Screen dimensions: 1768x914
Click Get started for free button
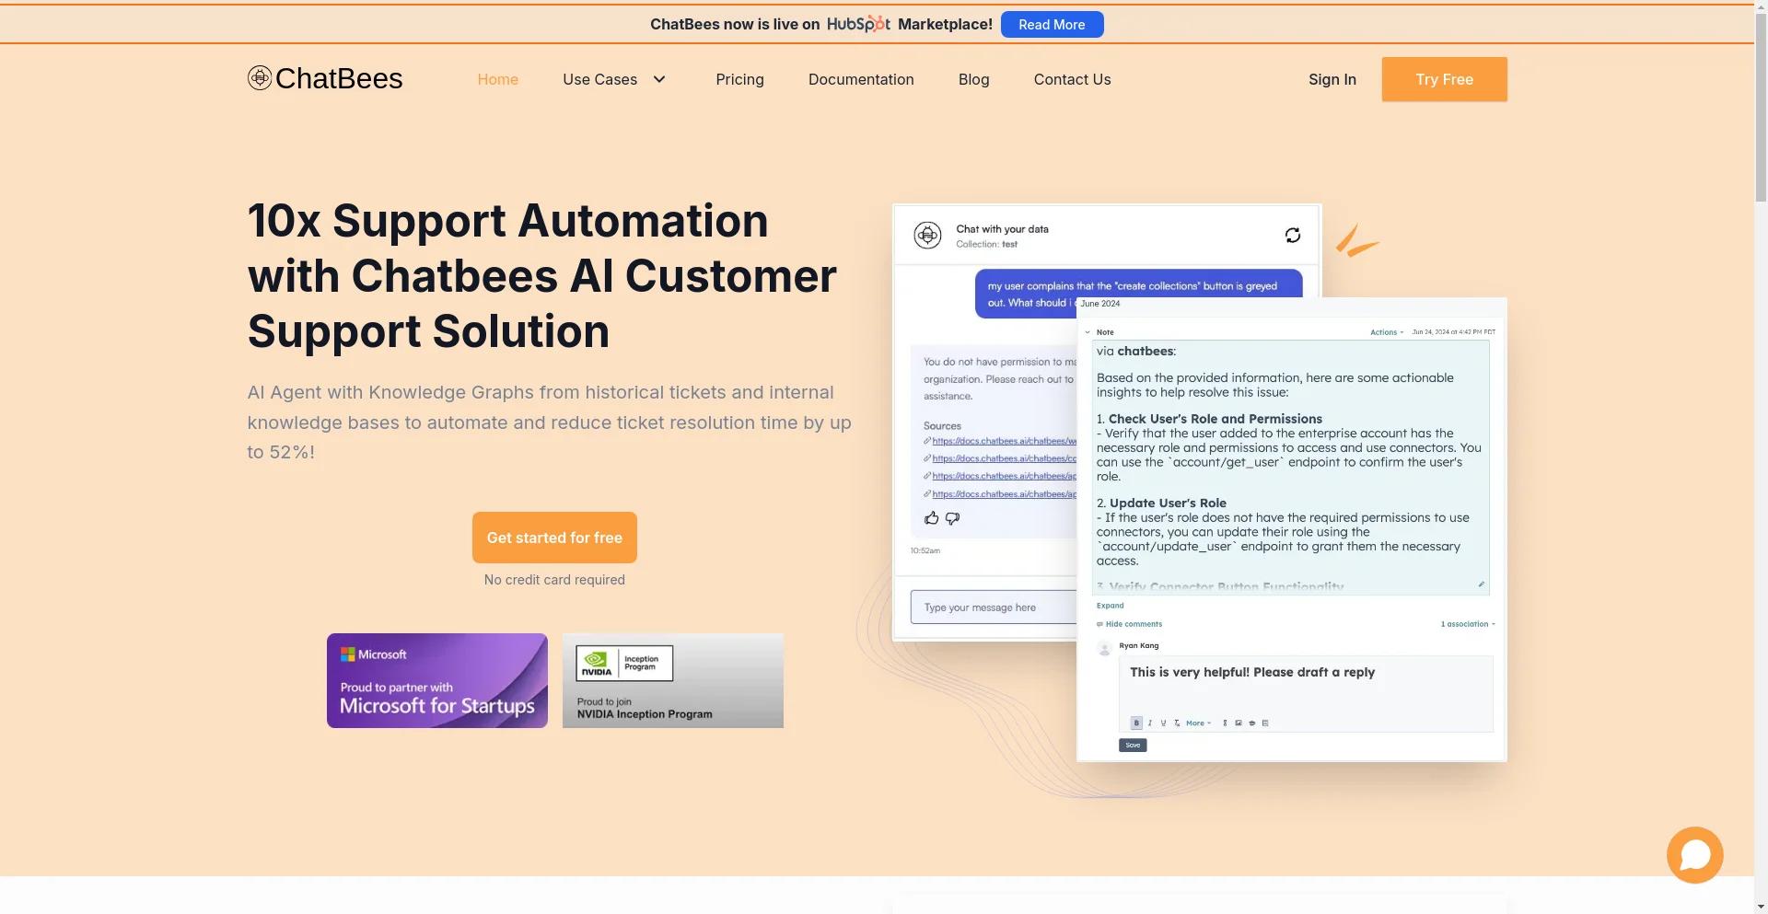(554, 538)
